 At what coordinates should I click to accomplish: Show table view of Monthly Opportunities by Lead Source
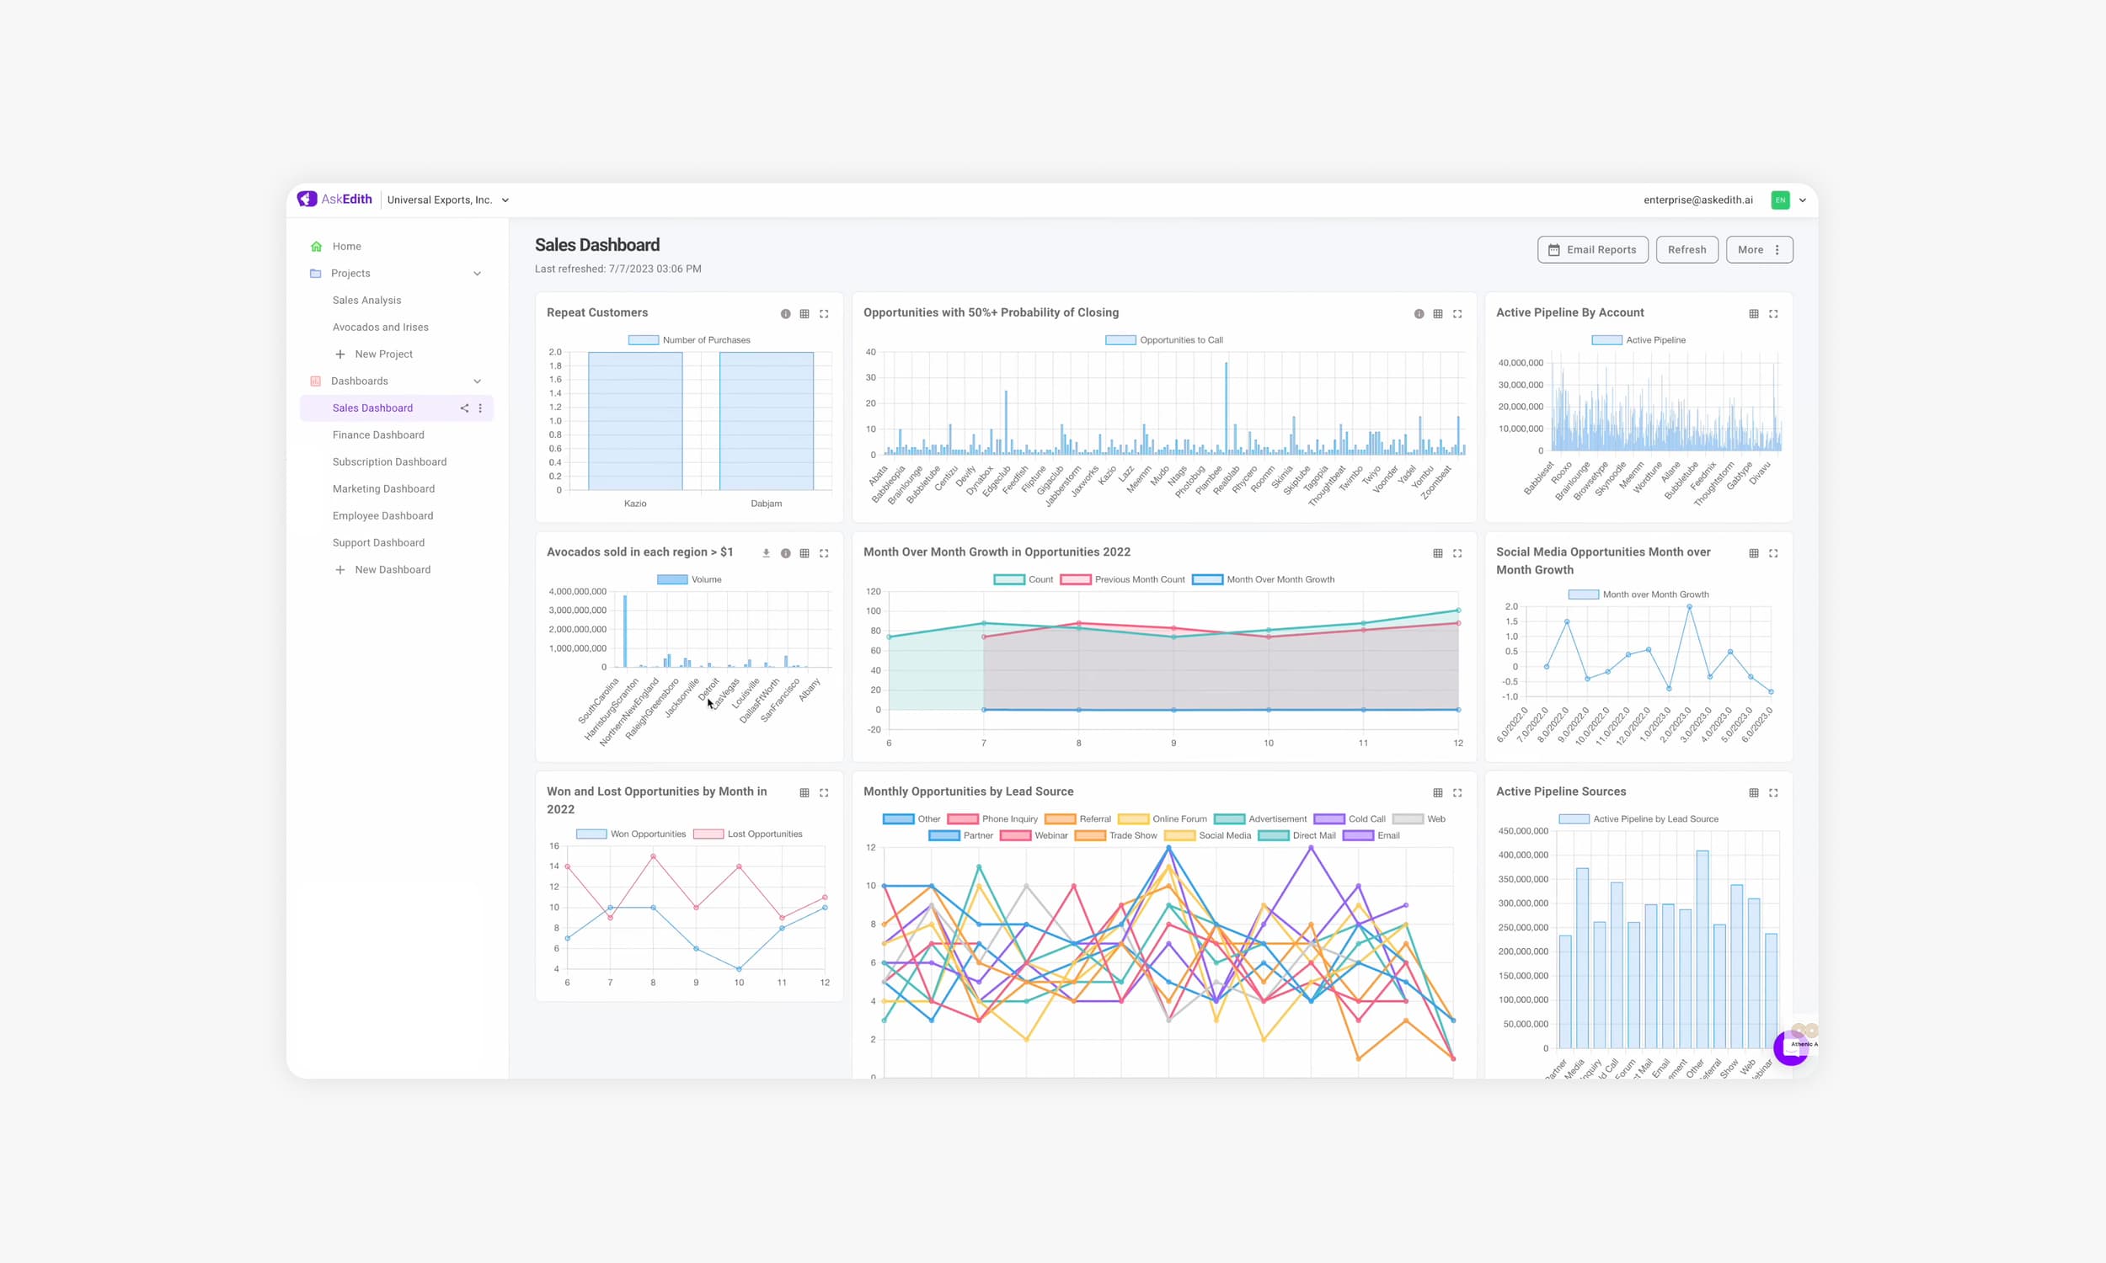coord(1438,792)
